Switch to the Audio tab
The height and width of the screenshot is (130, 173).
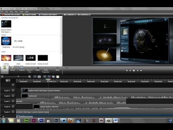[37, 69]
